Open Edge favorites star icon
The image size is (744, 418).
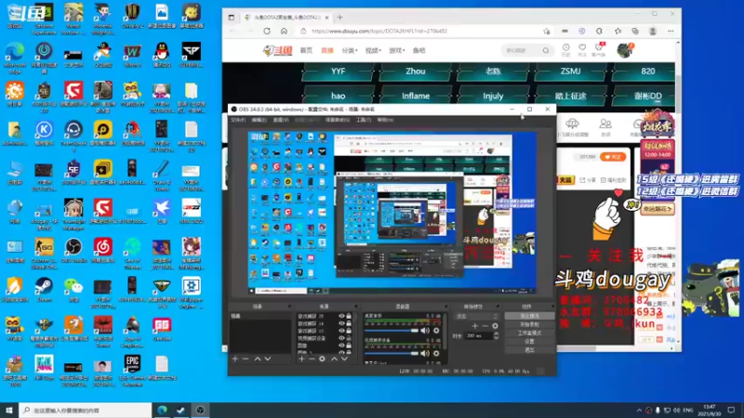click(618, 32)
